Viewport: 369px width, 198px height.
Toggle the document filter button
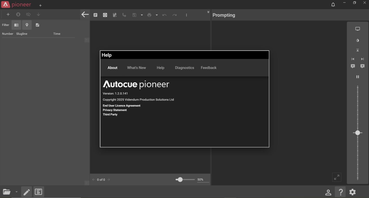point(37,25)
